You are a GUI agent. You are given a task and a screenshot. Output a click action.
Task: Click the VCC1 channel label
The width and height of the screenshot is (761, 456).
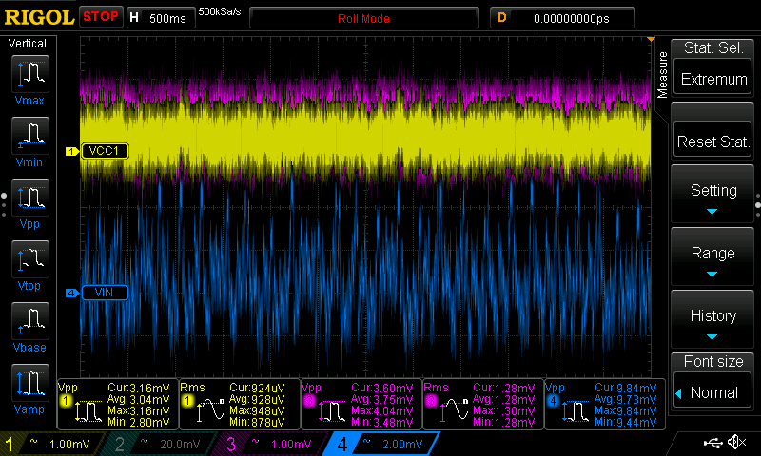[105, 151]
